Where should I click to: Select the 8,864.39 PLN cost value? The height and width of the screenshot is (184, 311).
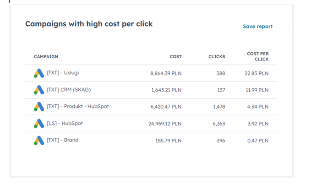pyautogui.click(x=166, y=73)
